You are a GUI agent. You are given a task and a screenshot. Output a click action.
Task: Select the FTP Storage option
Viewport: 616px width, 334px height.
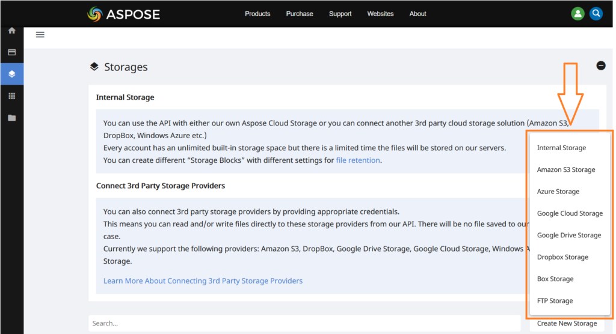pyautogui.click(x=555, y=301)
